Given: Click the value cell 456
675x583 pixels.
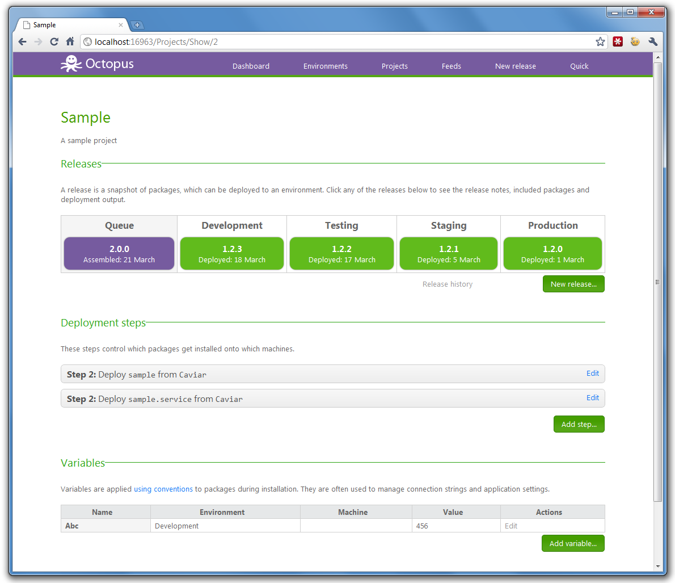Looking at the screenshot, I should (456, 526).
